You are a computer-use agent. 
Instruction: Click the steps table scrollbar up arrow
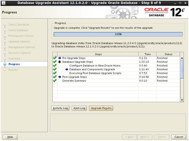182,58
